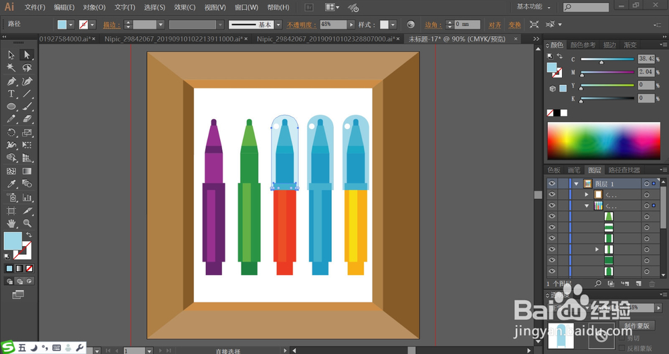Click the 描边 link in control bar
The width and height of the screenshot is (669, 354).
112,25
